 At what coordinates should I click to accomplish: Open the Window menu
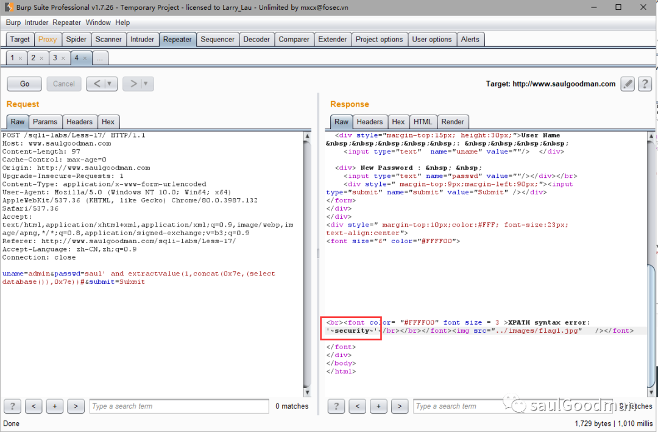tap(98, 23)
